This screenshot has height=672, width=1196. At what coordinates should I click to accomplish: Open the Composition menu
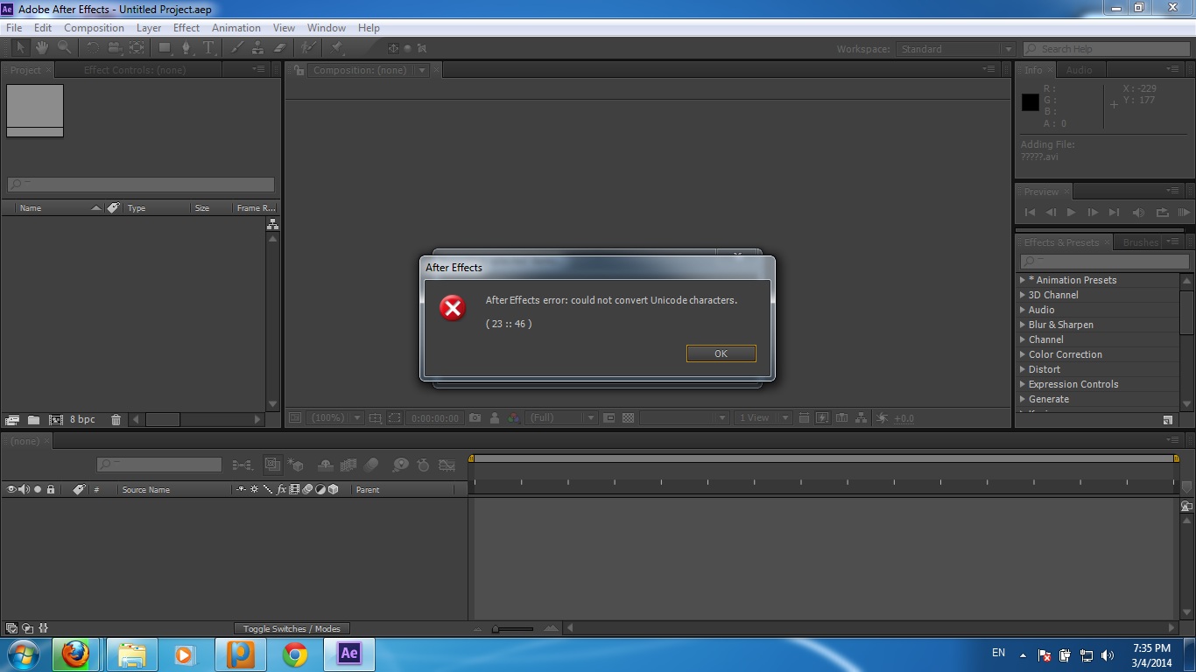[x=94, y=27]
